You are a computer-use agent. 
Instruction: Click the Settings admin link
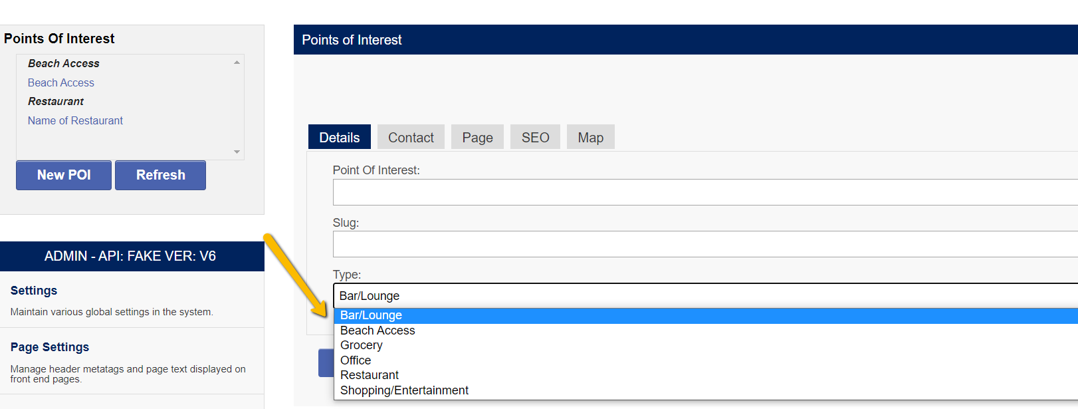pos(34,291)
